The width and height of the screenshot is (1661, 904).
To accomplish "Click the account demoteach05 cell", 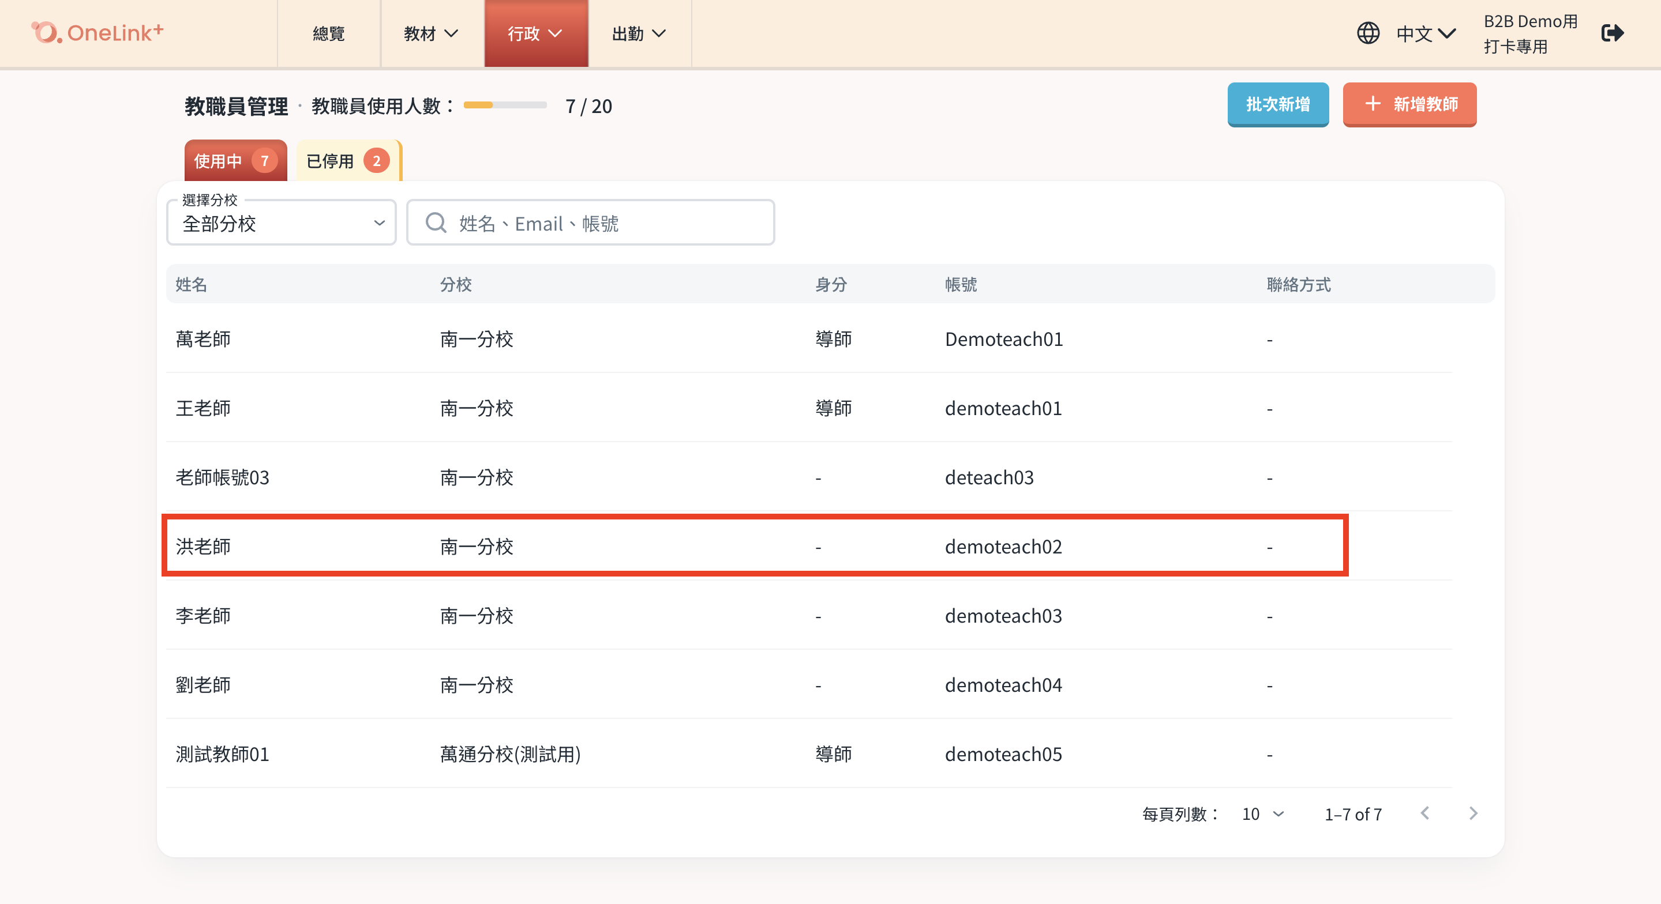I will coord(1003,754).
